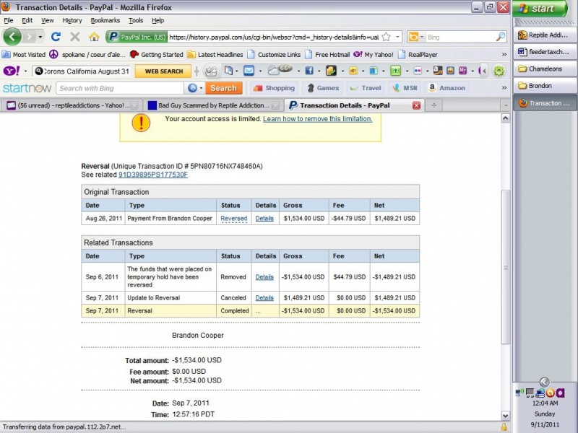Click the padlock security icon in status bar
The image size is (578, 433).
(504, 427)
